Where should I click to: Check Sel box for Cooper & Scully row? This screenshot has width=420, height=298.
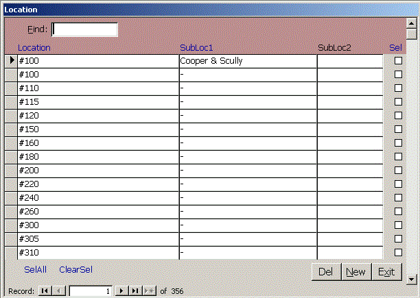(x=398, y=61)
